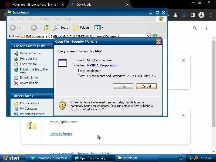This screenshot has height=162, width=216.
Task: Toggle the browser side panel icon
Action: 193,15
